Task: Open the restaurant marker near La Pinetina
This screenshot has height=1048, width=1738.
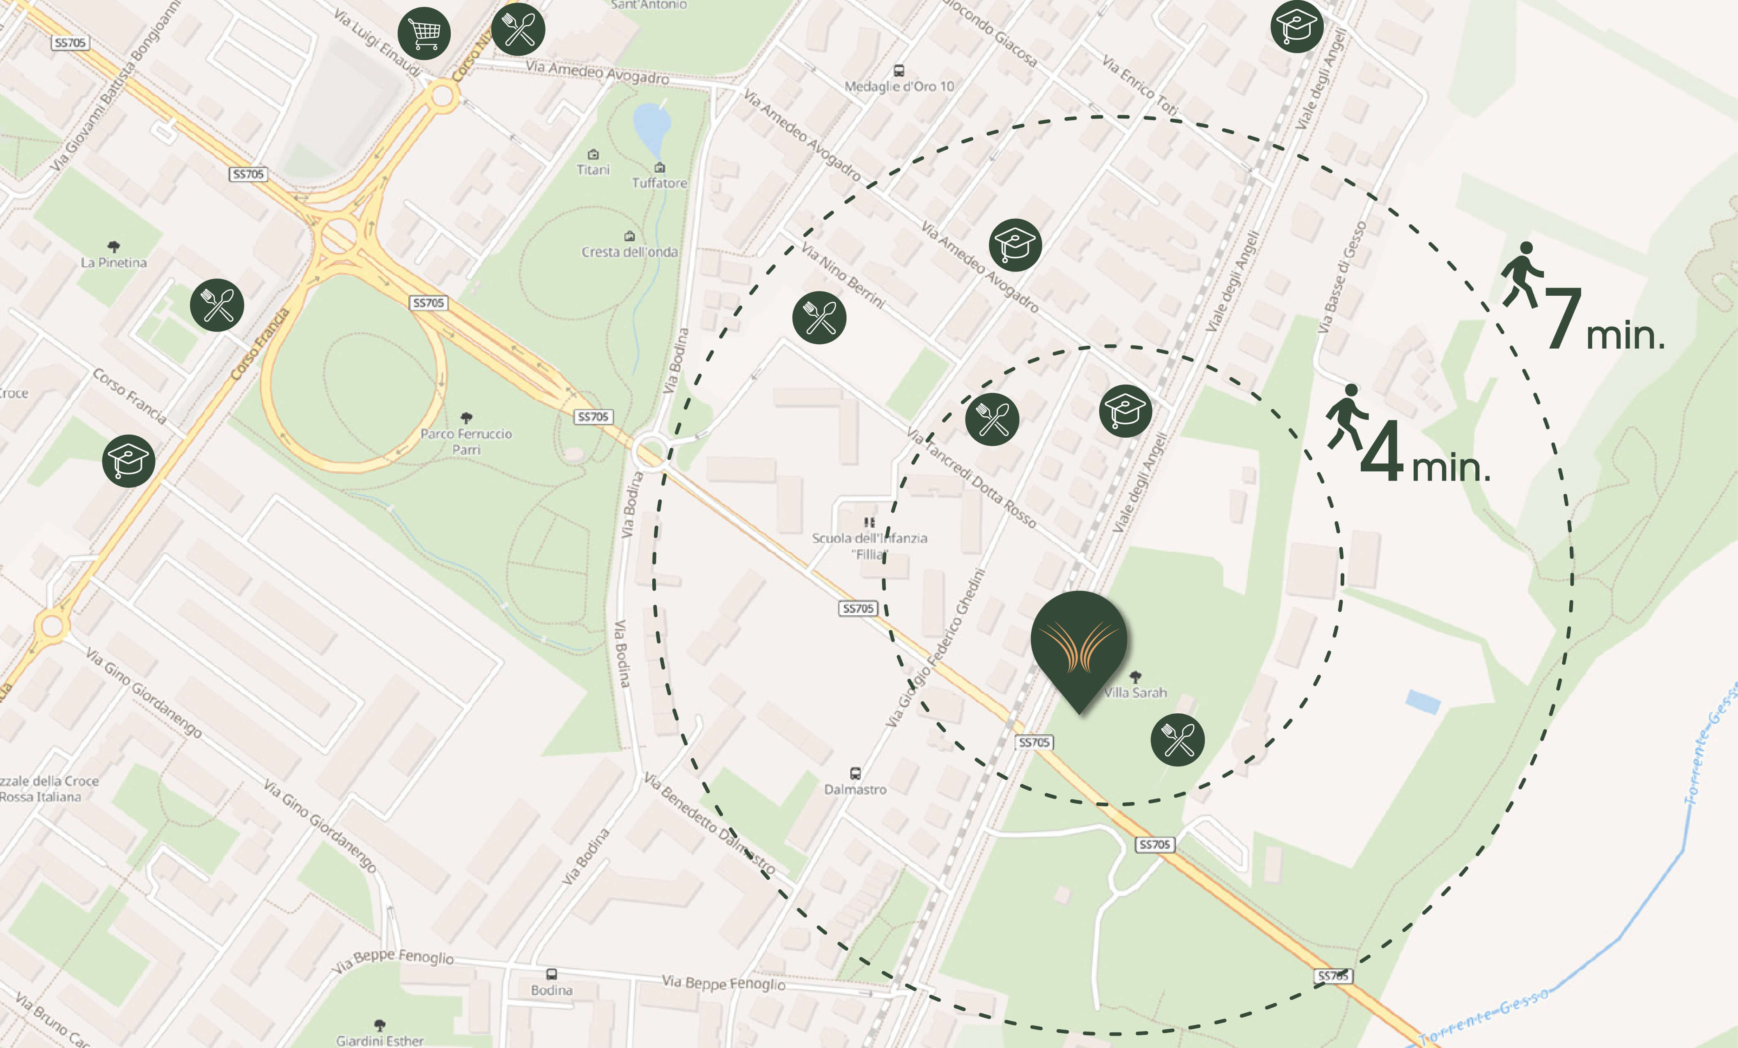Action: click(217, 305)
